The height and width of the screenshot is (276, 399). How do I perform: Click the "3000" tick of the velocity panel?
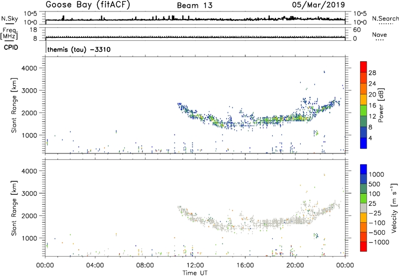coord(29,193)
